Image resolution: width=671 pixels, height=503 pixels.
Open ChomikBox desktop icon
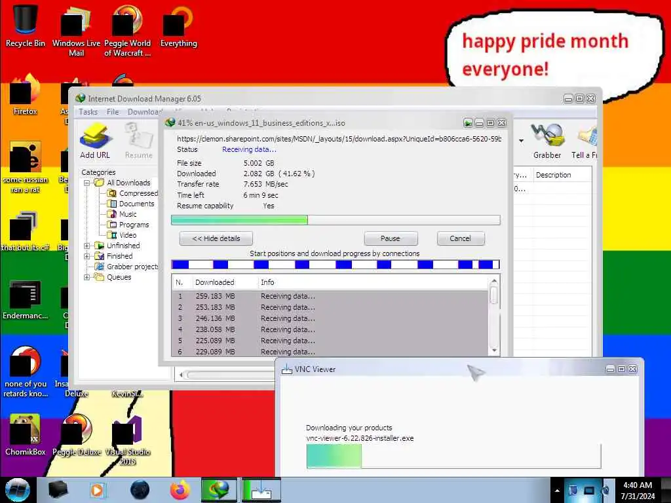point(26,434)
